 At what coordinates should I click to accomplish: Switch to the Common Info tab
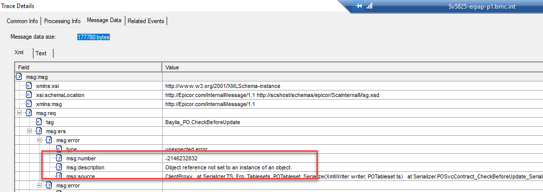(x=23, y=21)
